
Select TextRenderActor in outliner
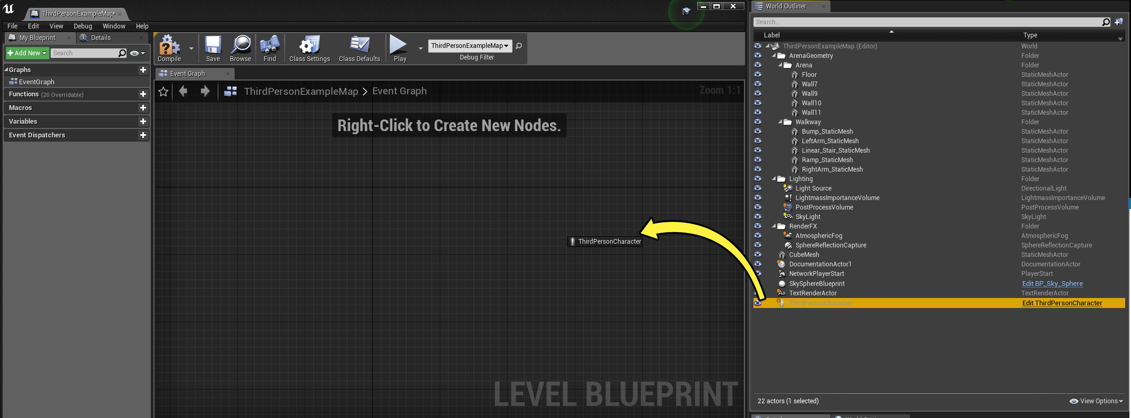click(813, 293)
